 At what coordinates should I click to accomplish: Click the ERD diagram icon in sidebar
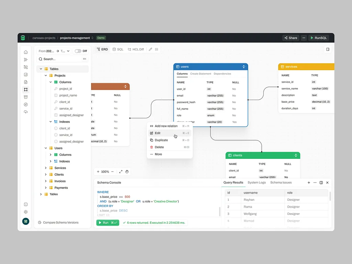pos(26,90)
